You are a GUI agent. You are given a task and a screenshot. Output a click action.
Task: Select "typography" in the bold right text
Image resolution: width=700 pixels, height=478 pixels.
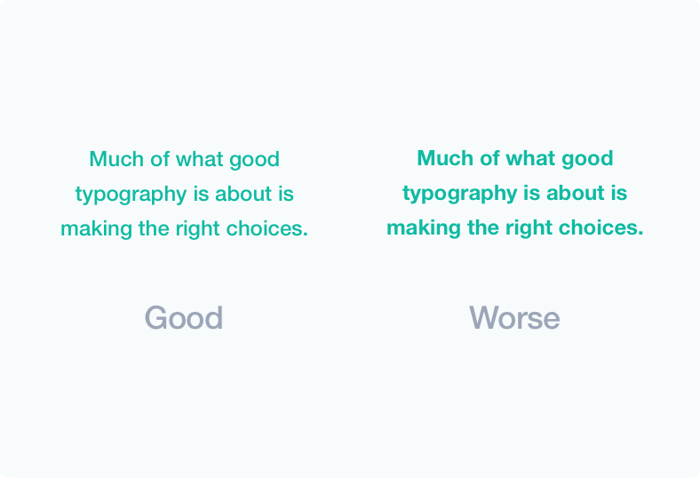(x=460, y=195)
